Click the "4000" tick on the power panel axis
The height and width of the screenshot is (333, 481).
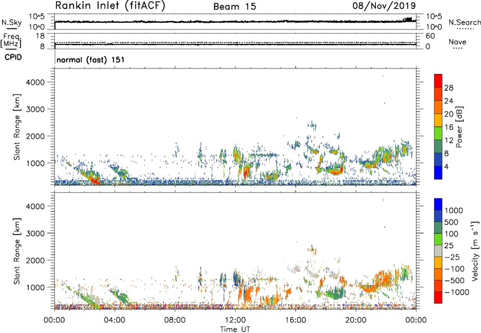point(35,82)
